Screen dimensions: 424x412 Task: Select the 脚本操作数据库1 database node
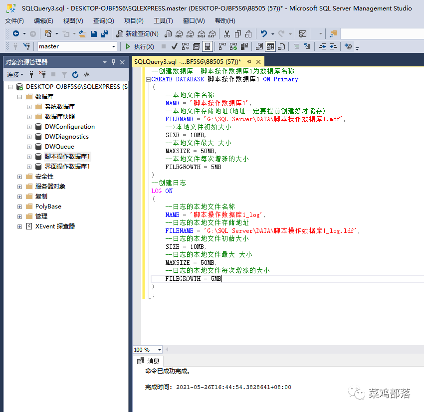[67, 157]
